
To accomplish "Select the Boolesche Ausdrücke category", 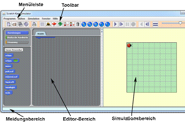I will (17, 37).
